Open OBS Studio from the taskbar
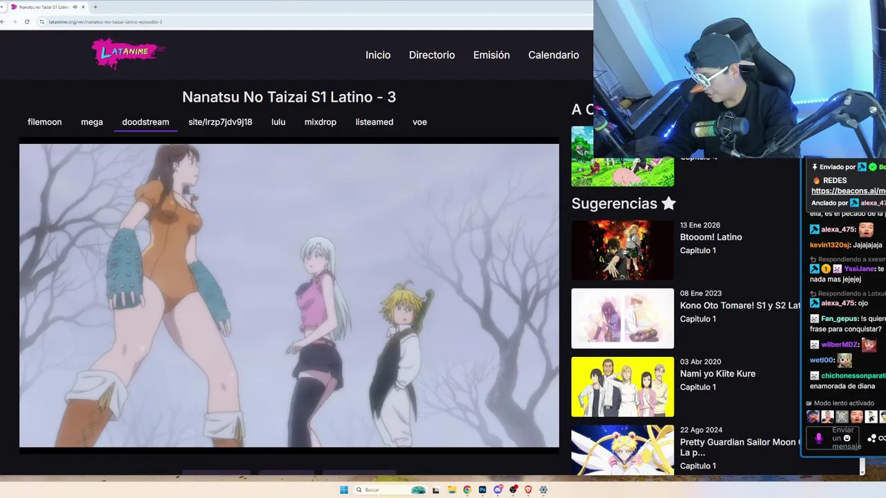This screenshot has height=498, width=886. [x=513, y=490]
